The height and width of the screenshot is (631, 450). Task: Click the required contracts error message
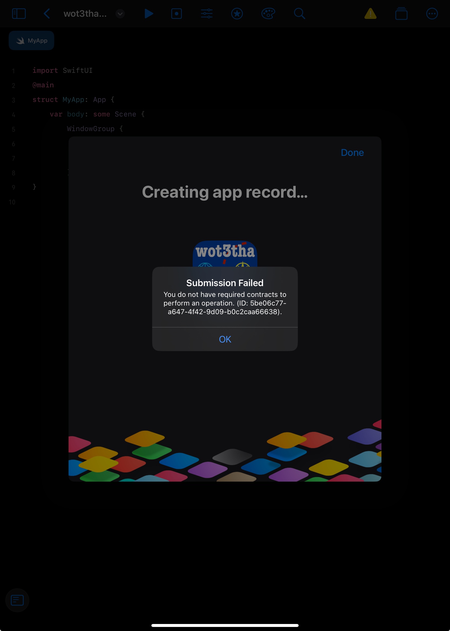[x=225, y=303]
